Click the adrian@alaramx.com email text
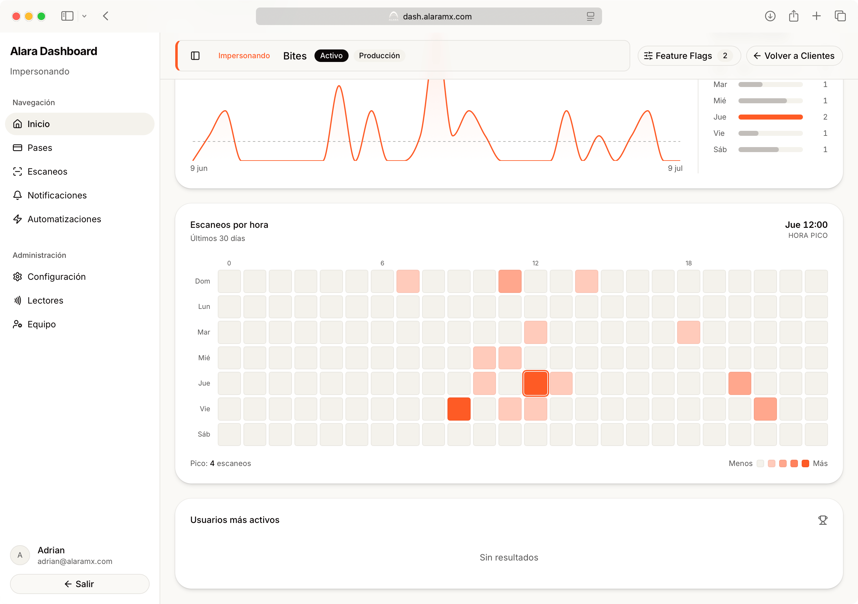Viewport: 858px width, 604px height. (x=75, y=561)
